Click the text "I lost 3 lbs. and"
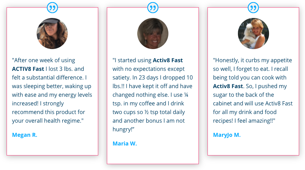The height and width of the screenshot is (170, 305). pos(65,69)
